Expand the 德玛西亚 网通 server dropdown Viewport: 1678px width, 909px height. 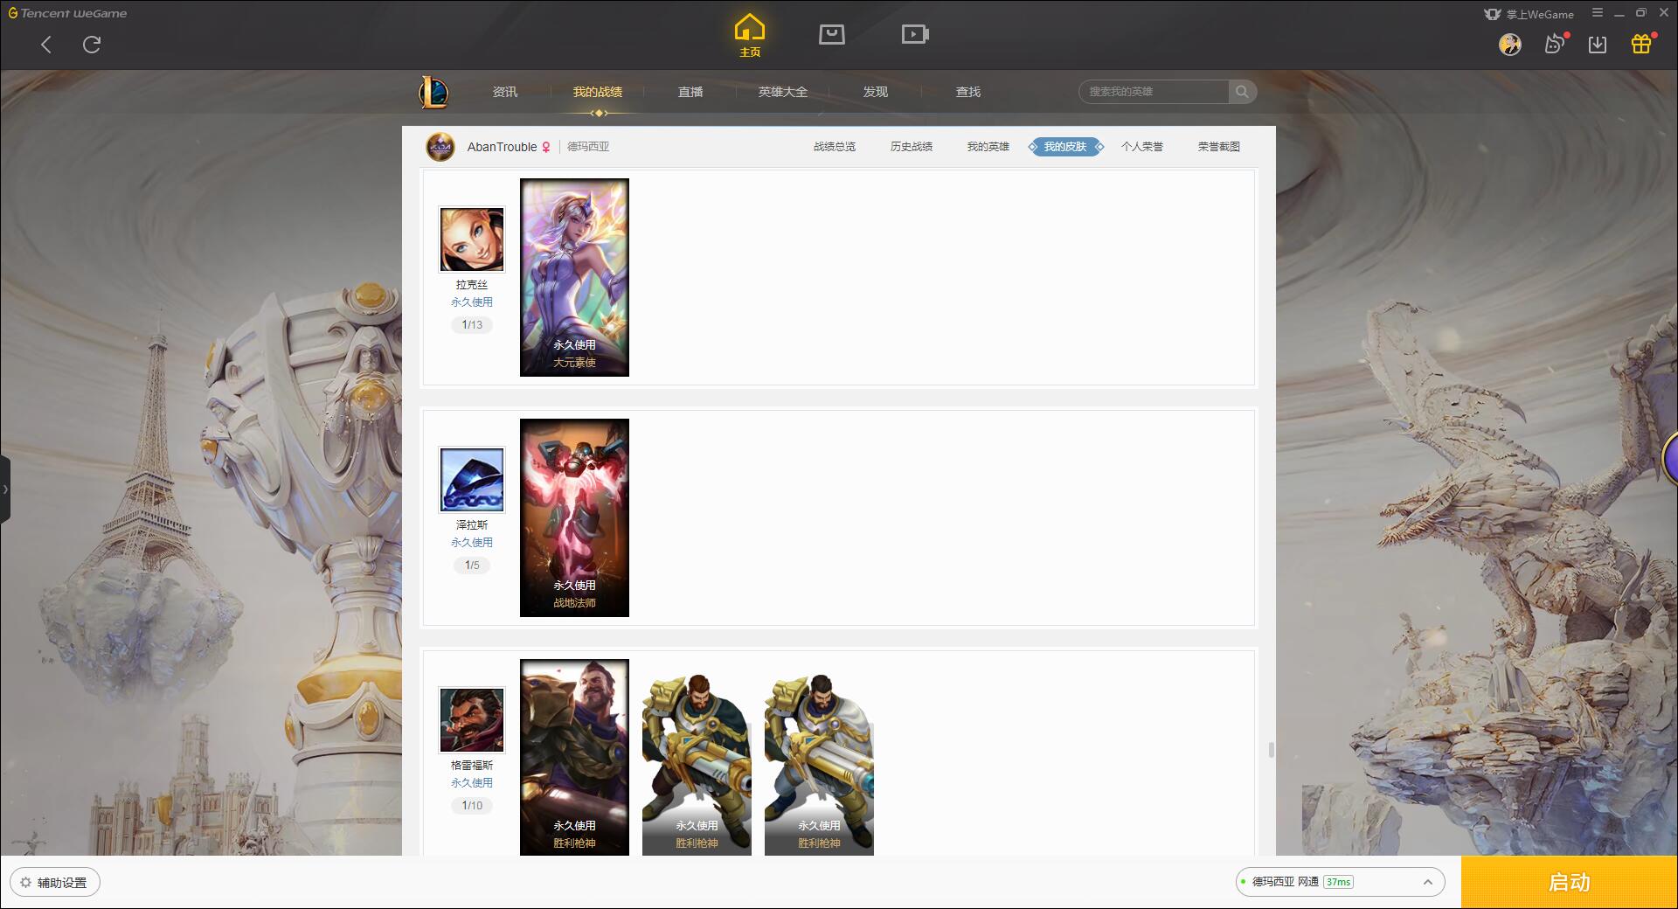point(1340,882)
